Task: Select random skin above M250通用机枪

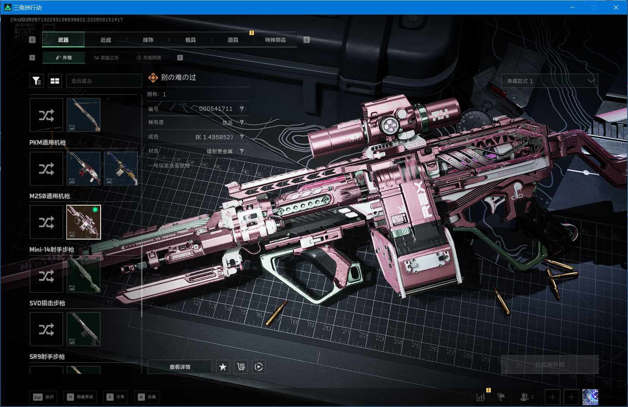Action: tap(46, 169)
